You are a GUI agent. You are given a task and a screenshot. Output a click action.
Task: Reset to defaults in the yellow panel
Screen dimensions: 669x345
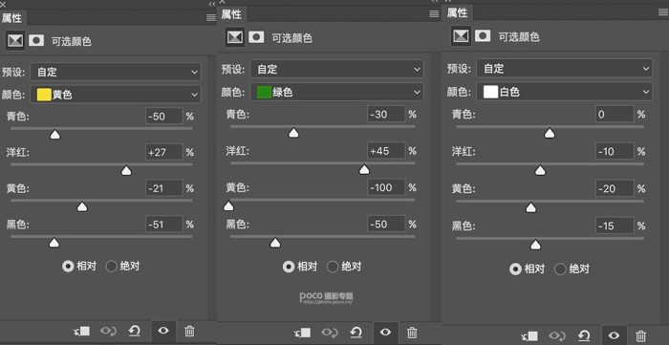click(135, 331)
